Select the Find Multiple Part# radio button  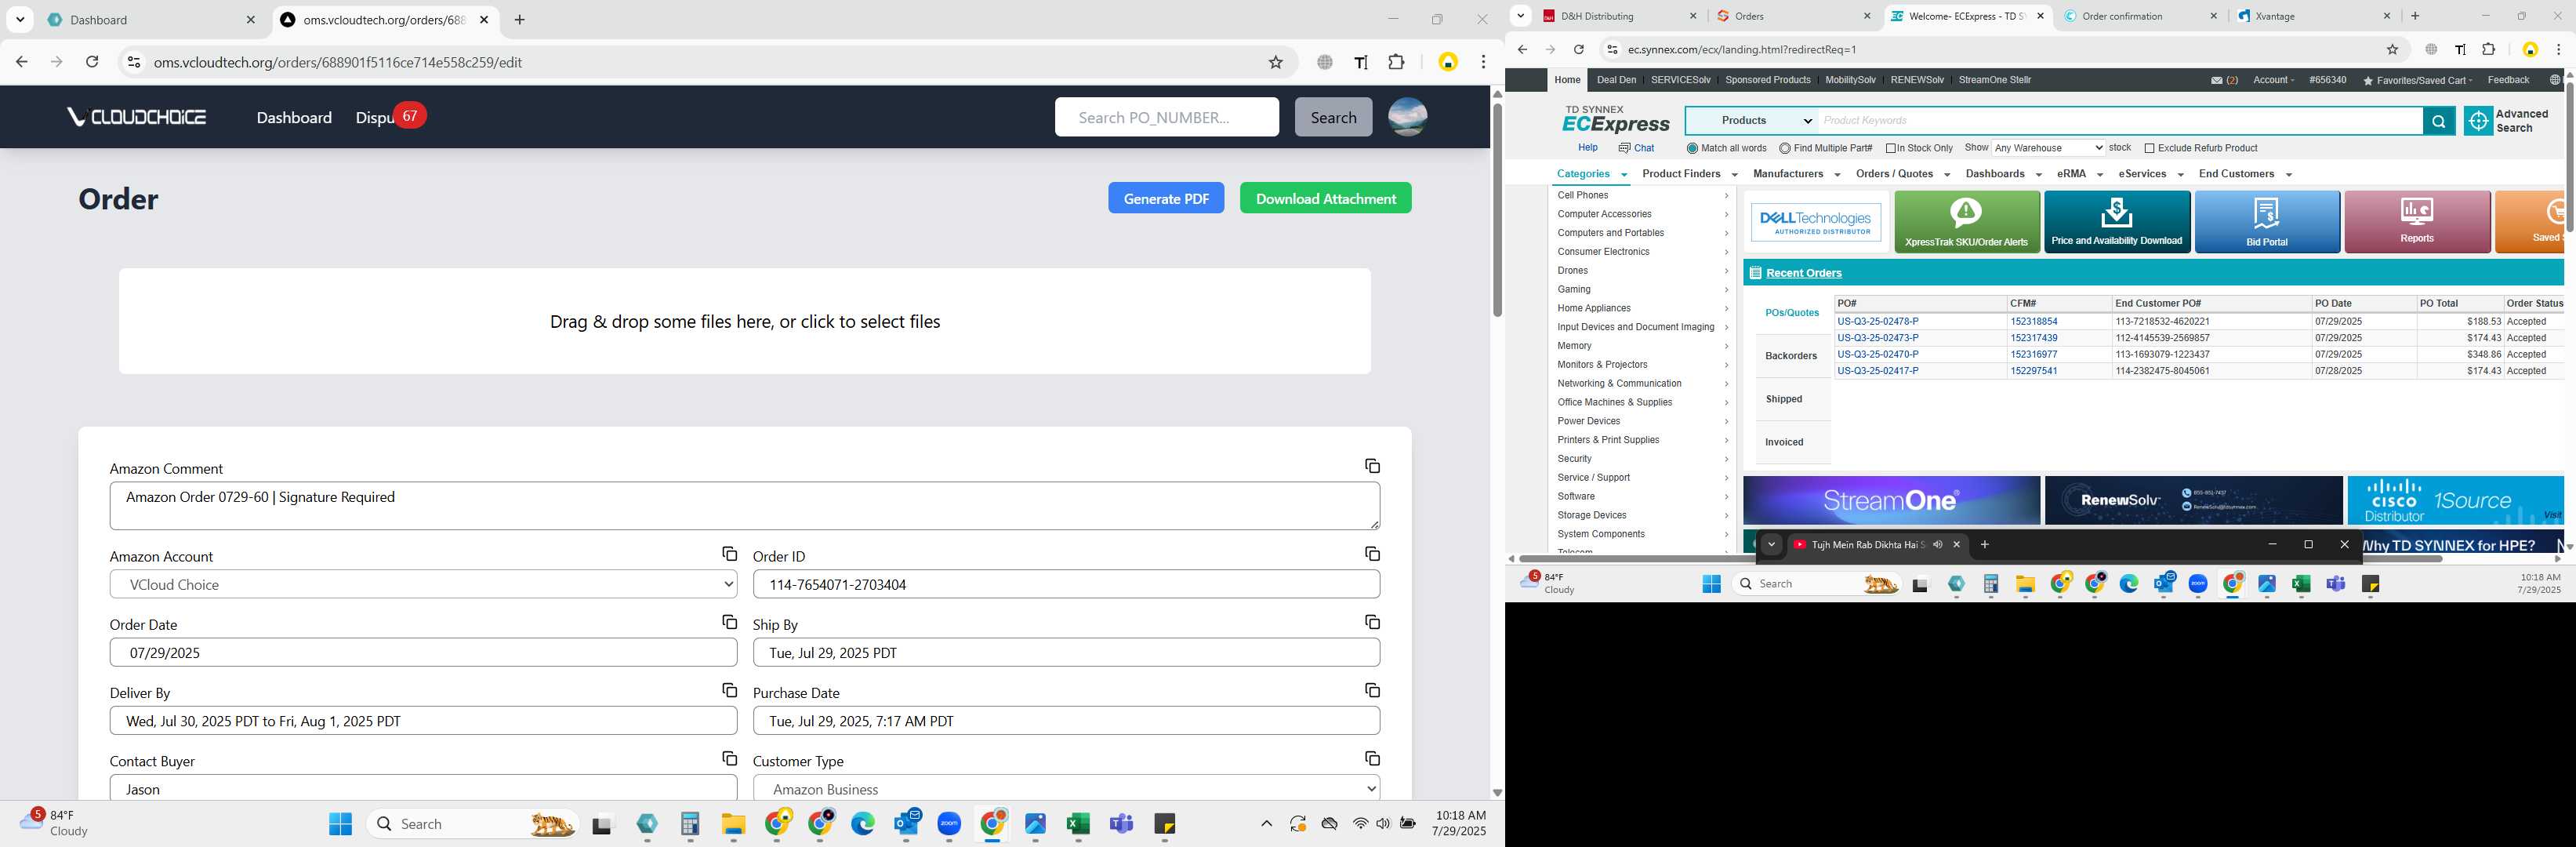1785,148
